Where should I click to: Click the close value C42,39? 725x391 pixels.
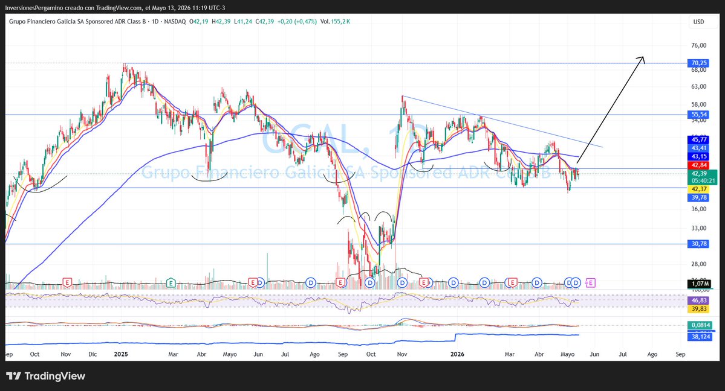pyautogui.click(x=264, y=21)
